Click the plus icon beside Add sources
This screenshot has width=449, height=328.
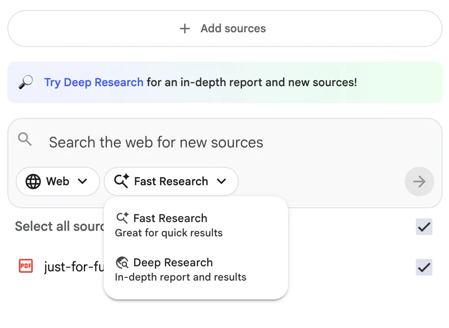(184, 29)
